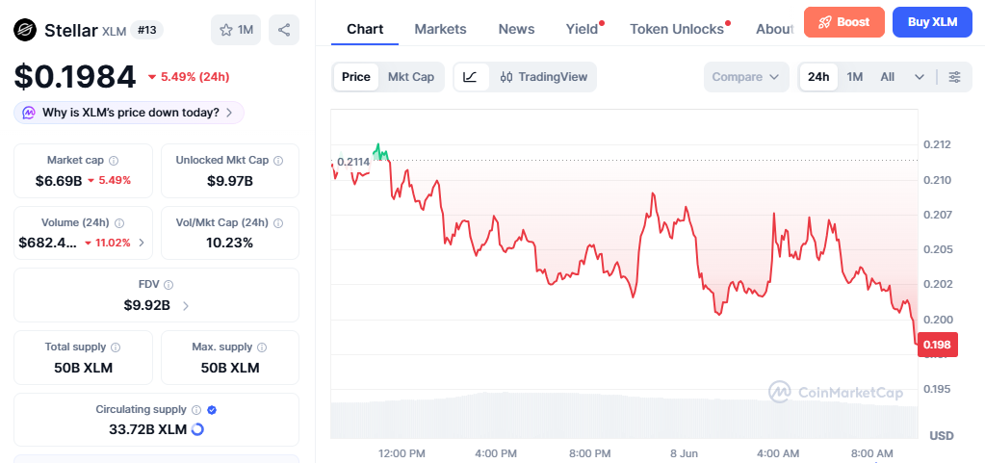This screenshot has width=985, height=463.
Task: Click the #13 rank badge
Action: click(147, 30)
